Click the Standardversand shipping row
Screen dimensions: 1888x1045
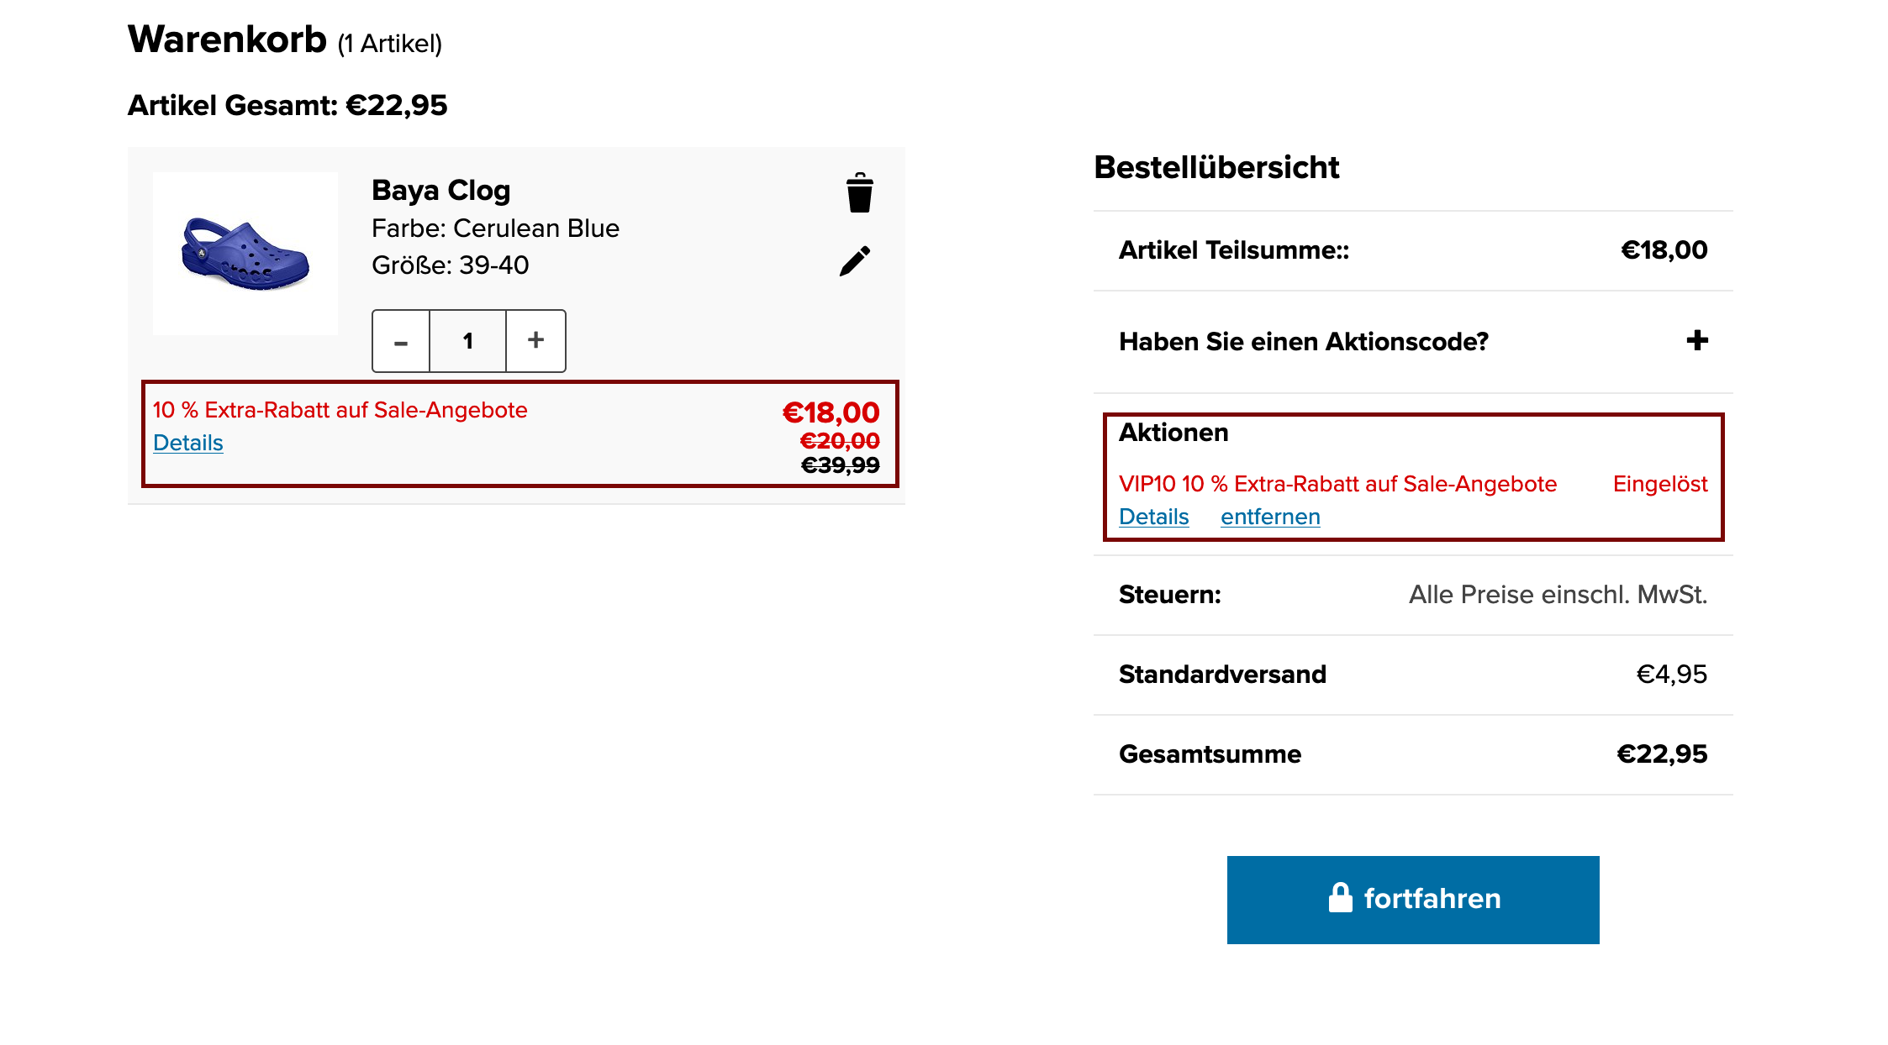[x=1413, y=675]
